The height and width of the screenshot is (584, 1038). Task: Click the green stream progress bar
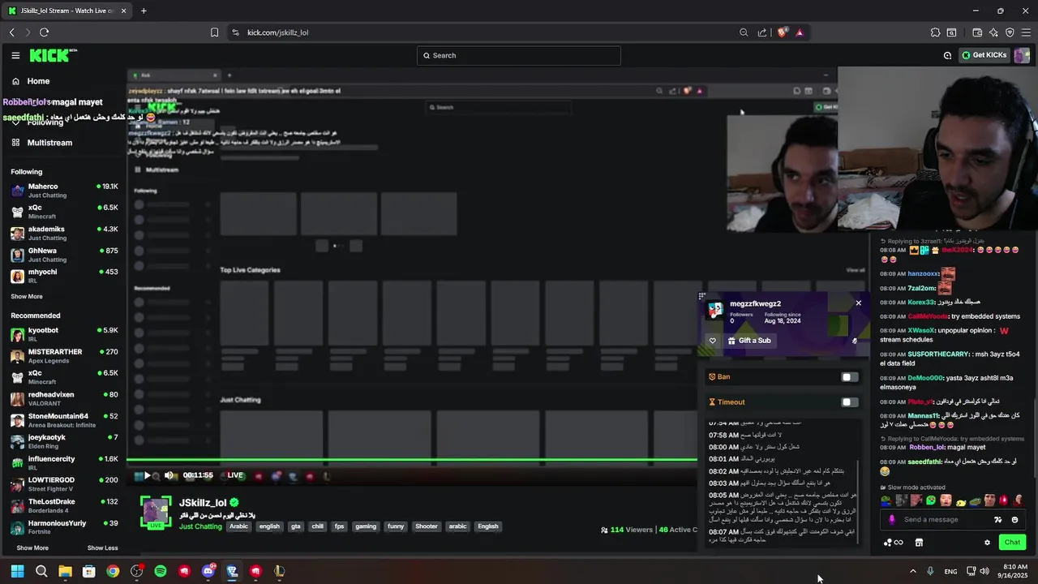tap(412, 461)
